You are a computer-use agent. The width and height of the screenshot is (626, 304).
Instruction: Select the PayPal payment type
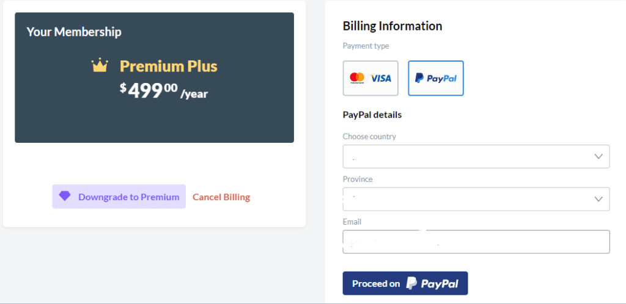click(x=435, y=78)
